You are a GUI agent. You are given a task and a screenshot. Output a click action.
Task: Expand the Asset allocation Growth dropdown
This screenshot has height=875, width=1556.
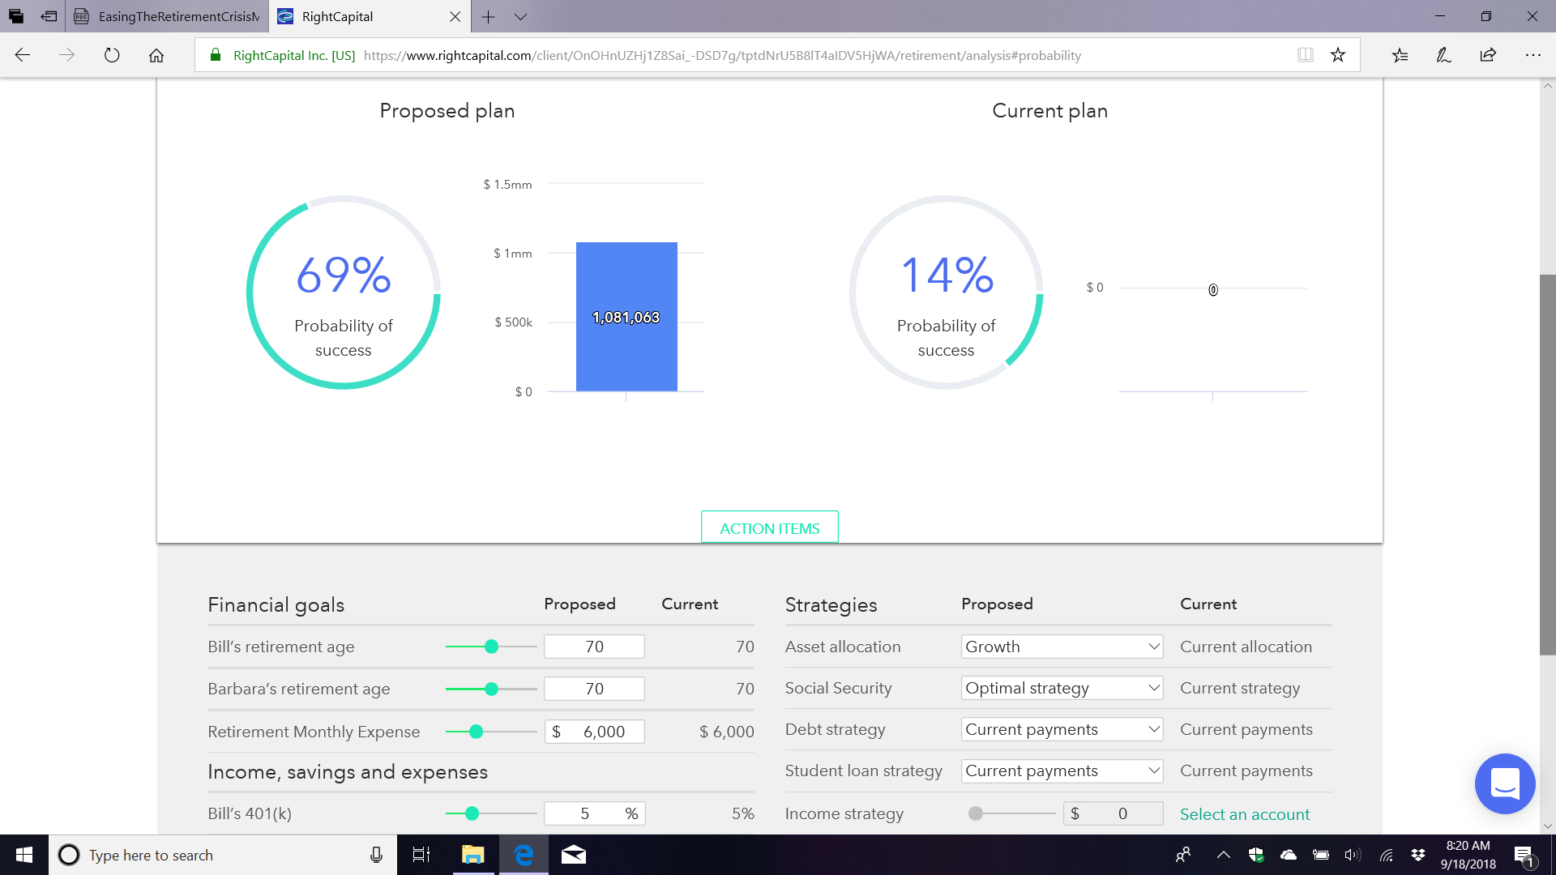[1062, 647]
